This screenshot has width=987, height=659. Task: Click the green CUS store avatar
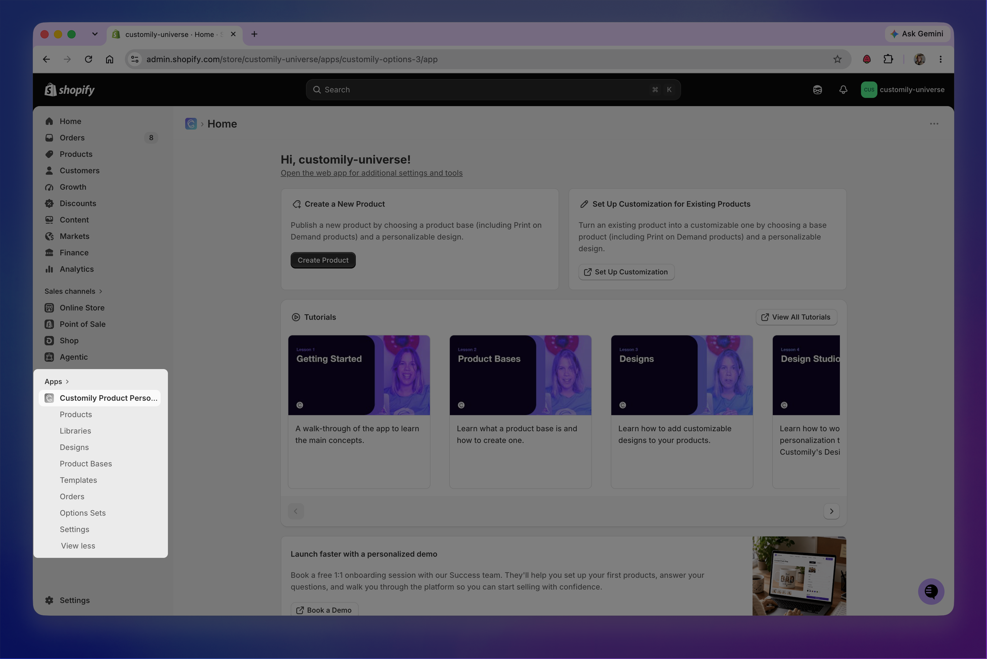(869, 89)
